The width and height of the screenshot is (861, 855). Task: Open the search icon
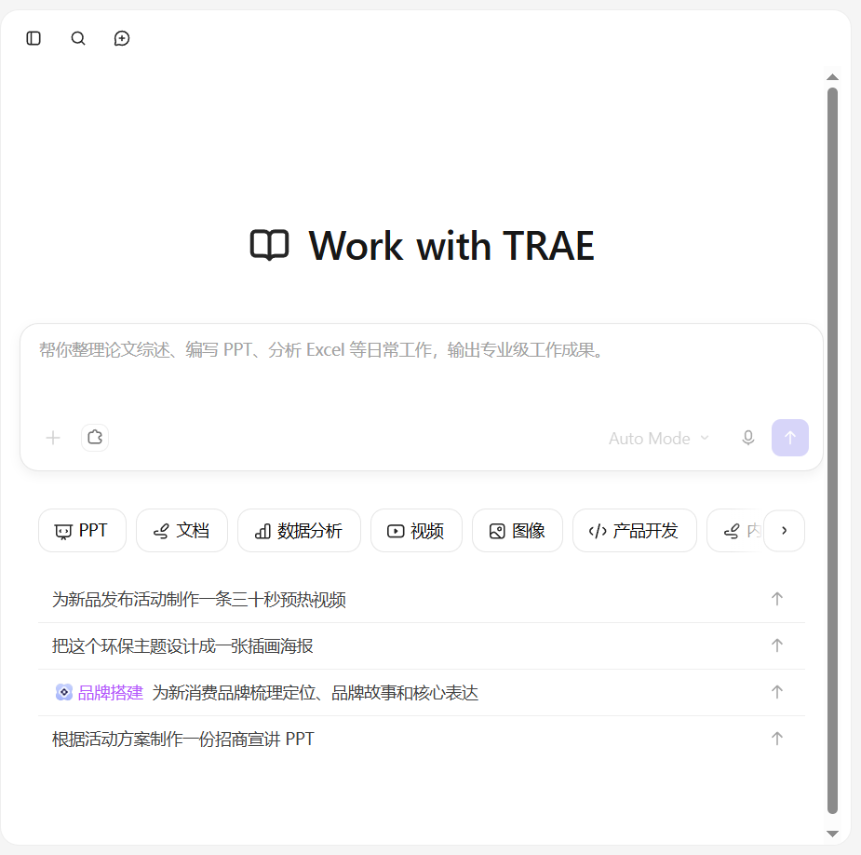pyautogui.click(x=78, y=38)
